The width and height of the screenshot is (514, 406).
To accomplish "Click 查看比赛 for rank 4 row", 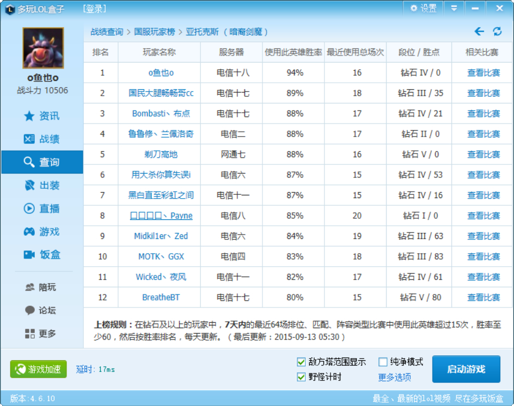I will tap(484, 134).
